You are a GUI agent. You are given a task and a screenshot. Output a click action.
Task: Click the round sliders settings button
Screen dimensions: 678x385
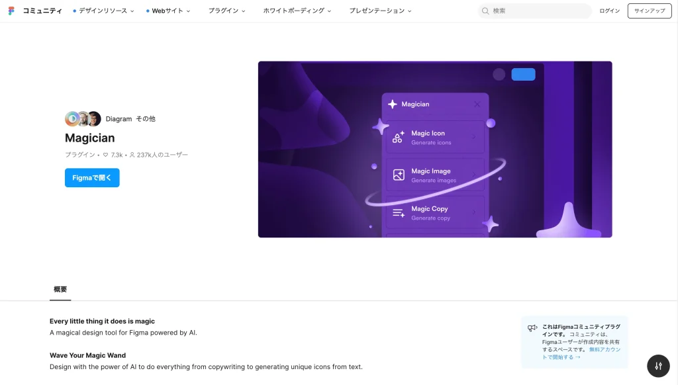(x=658, y=366)
